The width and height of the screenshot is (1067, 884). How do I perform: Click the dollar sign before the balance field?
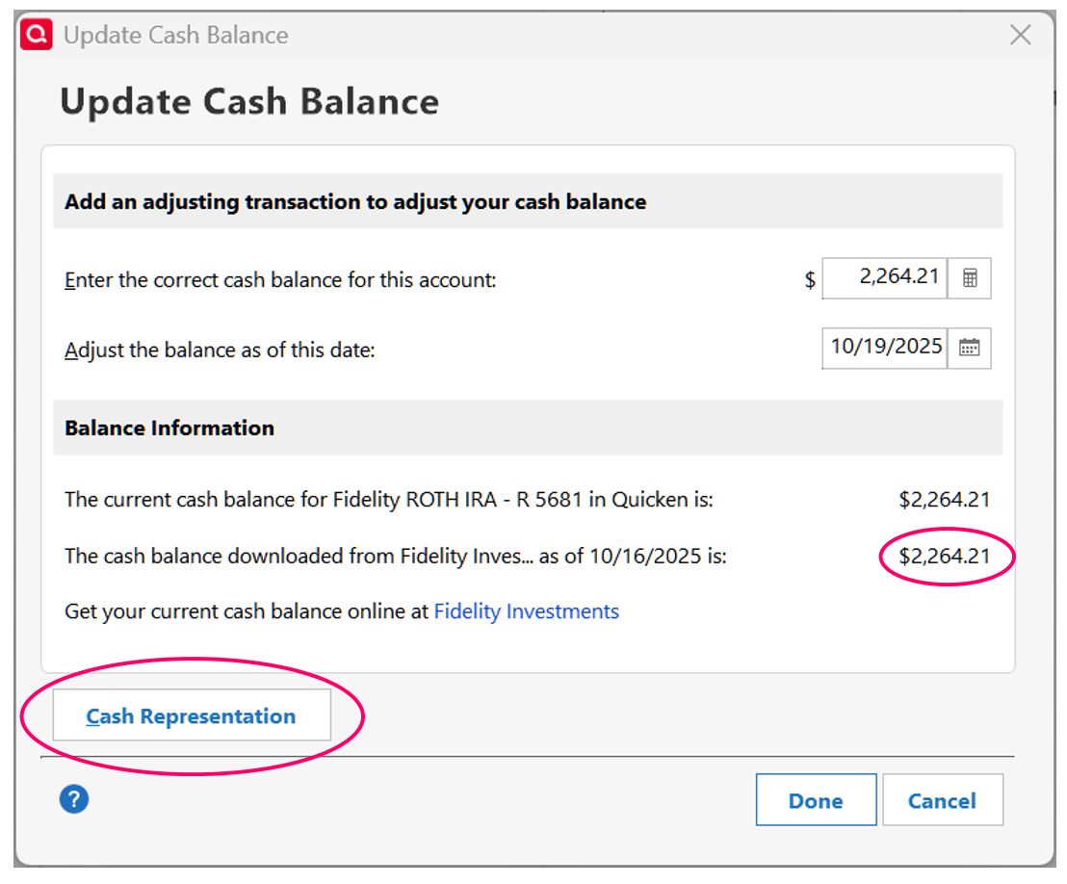coord(810,280)
